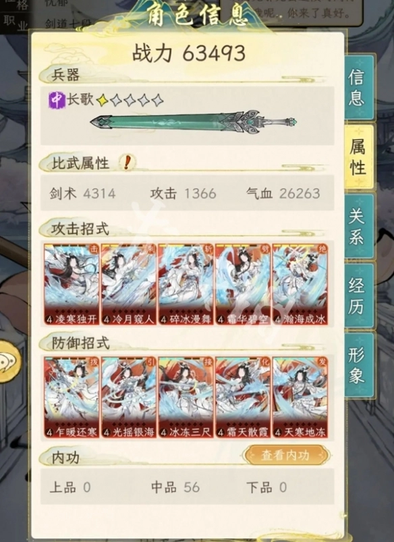Select the 属性 side tab
The width and height of the screenshot is (394, 542).
(359, 157)
